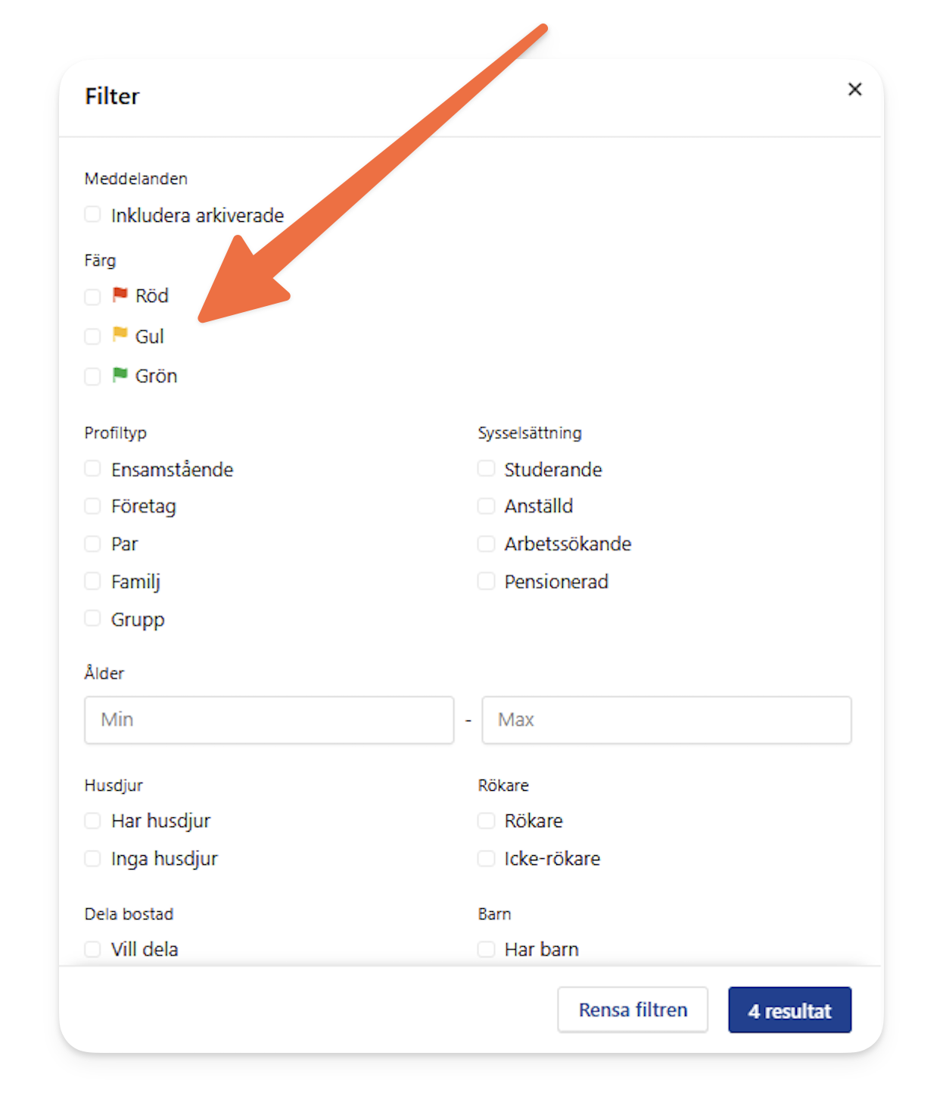Close the Filter dialog with X
This screenshot has width=943, height=1112.
(854, 89)
